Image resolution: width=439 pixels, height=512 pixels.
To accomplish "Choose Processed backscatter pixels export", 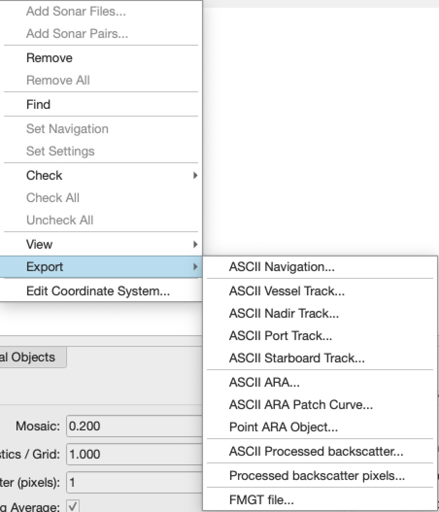I will [x=317, y=476].
